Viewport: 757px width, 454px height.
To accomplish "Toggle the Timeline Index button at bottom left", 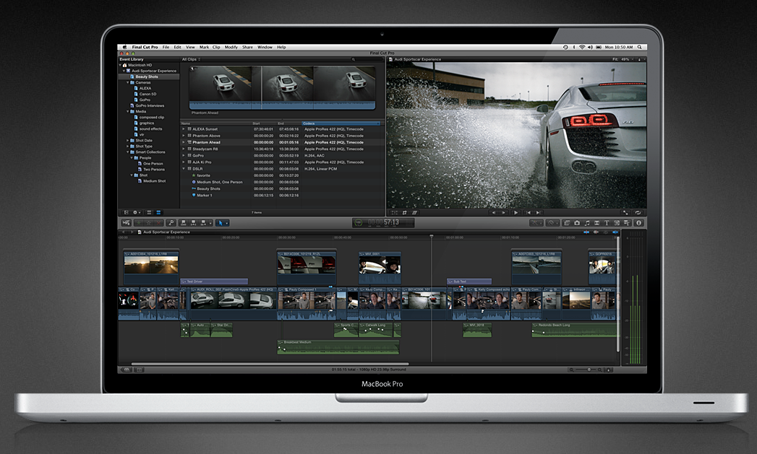I will pos(127,370).
